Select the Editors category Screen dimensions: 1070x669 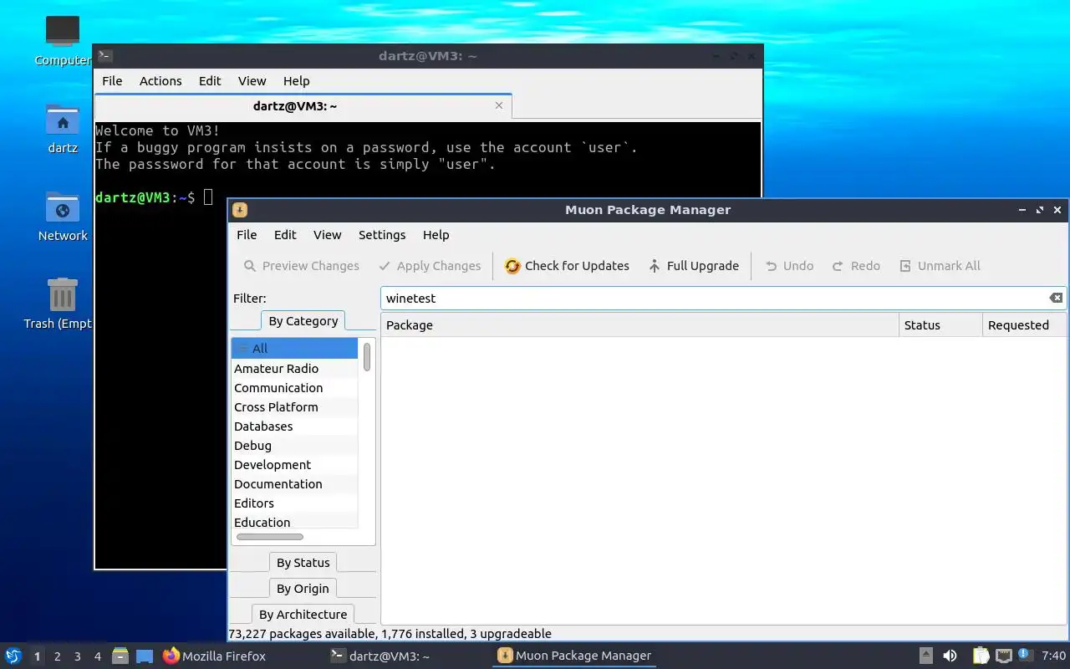point(294,503)
